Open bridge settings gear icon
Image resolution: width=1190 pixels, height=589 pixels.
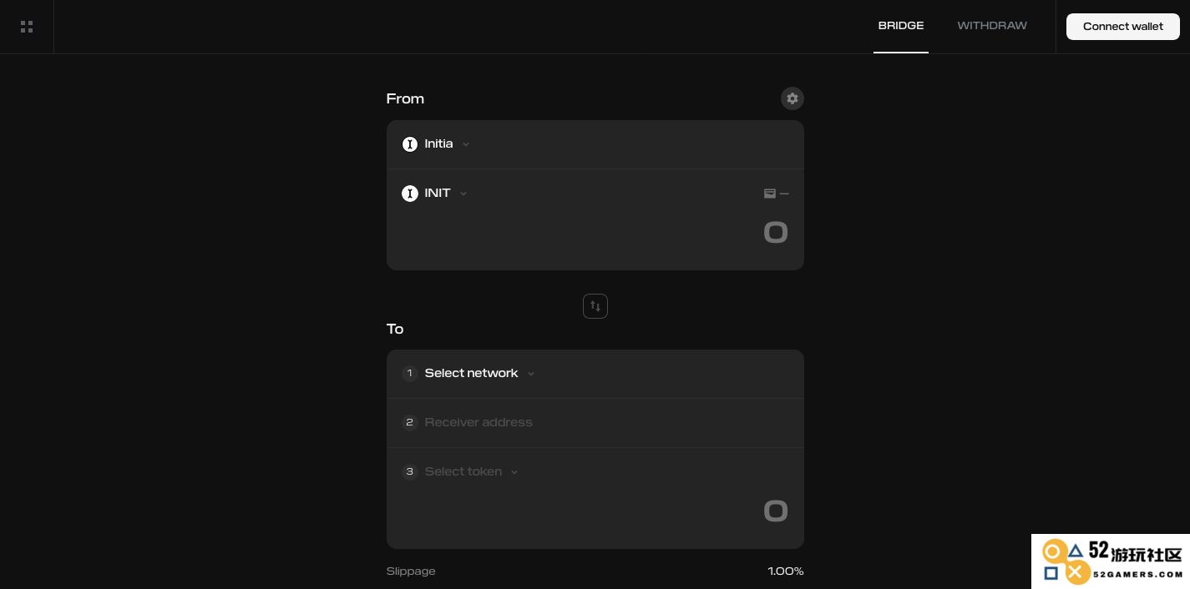(792, 98)
